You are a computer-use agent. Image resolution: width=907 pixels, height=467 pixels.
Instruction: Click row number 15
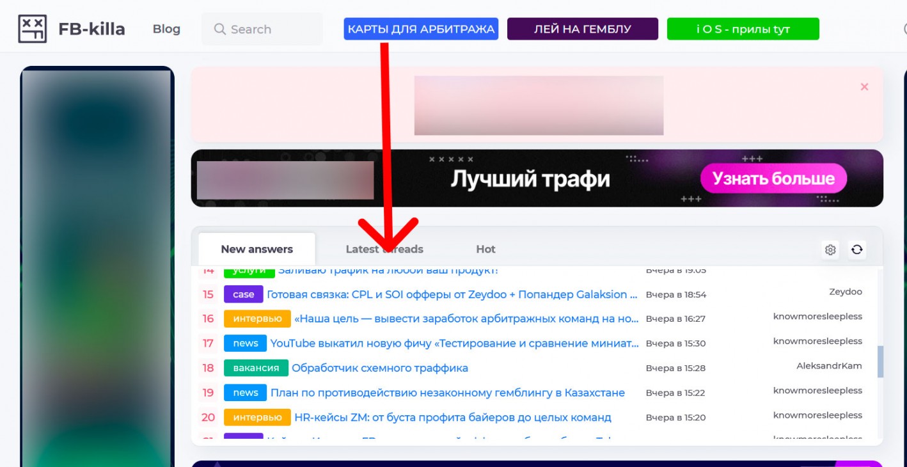208,294
